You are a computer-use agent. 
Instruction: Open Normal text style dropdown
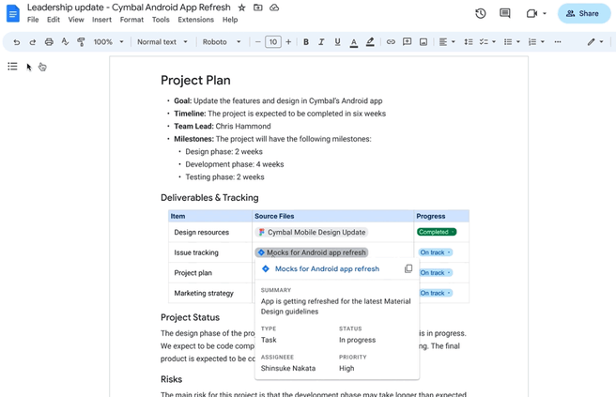(x=162, y=42)
